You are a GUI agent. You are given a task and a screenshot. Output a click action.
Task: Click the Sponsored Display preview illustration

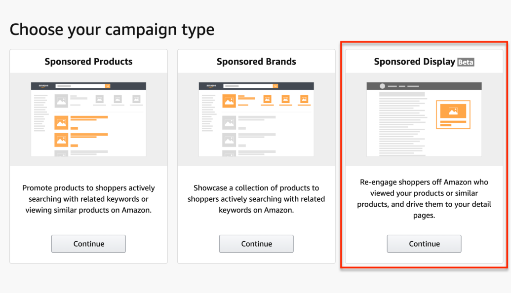click(x=424, y=119)
